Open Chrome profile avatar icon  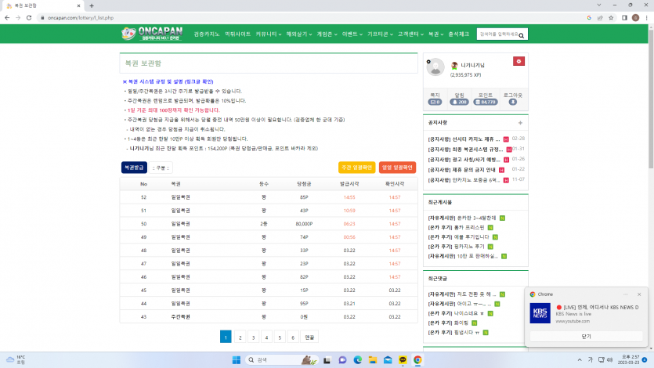coord(636,18)
